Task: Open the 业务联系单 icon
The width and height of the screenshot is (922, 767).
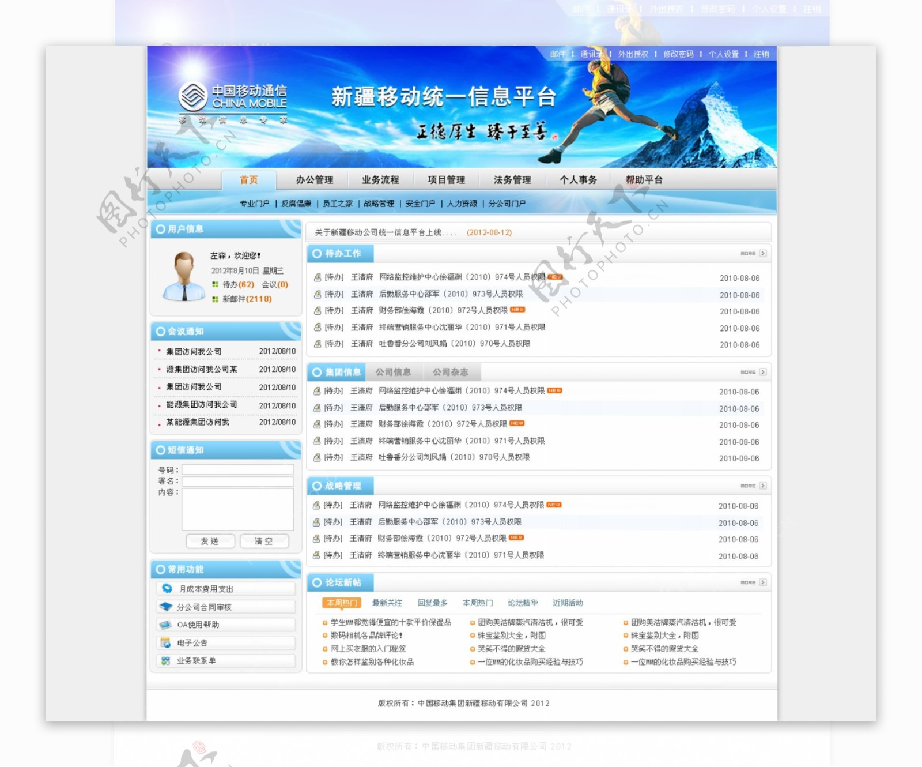Action: tap(165, 660)
